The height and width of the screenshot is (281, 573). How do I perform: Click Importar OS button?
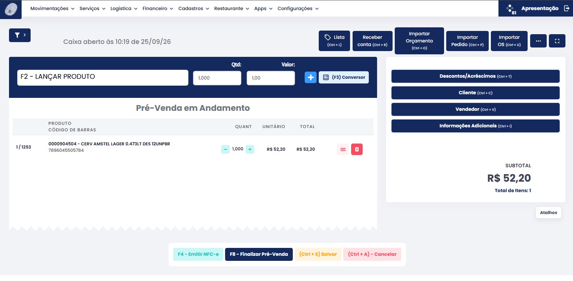(509, 41)
